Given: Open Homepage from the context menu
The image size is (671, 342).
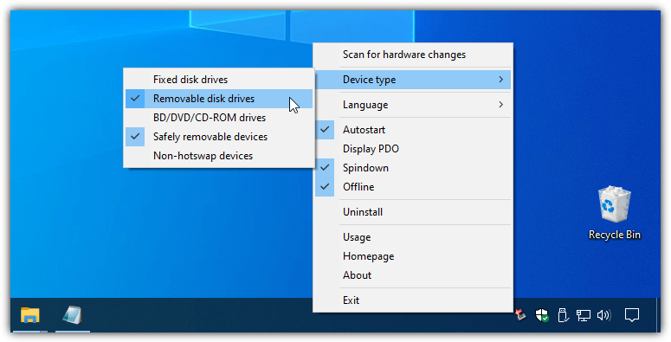Looking at the screenshot, I should [413, 256].
